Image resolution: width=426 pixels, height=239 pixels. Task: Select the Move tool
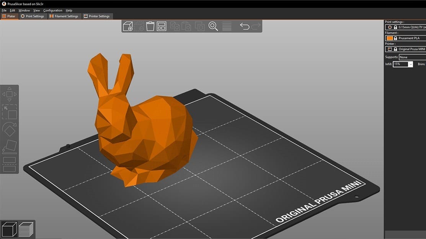tap(10, 94)
